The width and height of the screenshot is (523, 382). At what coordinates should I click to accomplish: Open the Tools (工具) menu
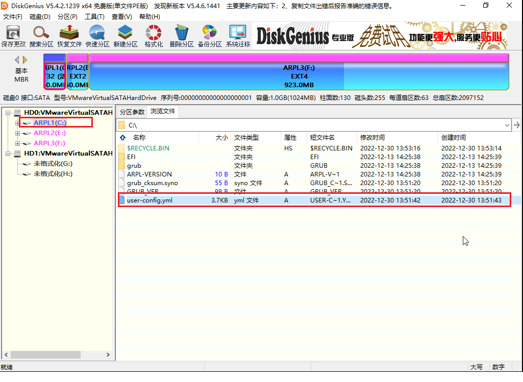[x=94, y=17]
